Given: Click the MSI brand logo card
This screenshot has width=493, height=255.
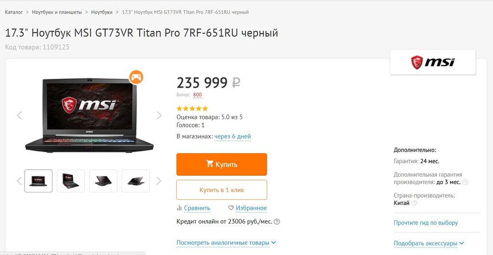Looking at the screenshot, I should 433,62.
